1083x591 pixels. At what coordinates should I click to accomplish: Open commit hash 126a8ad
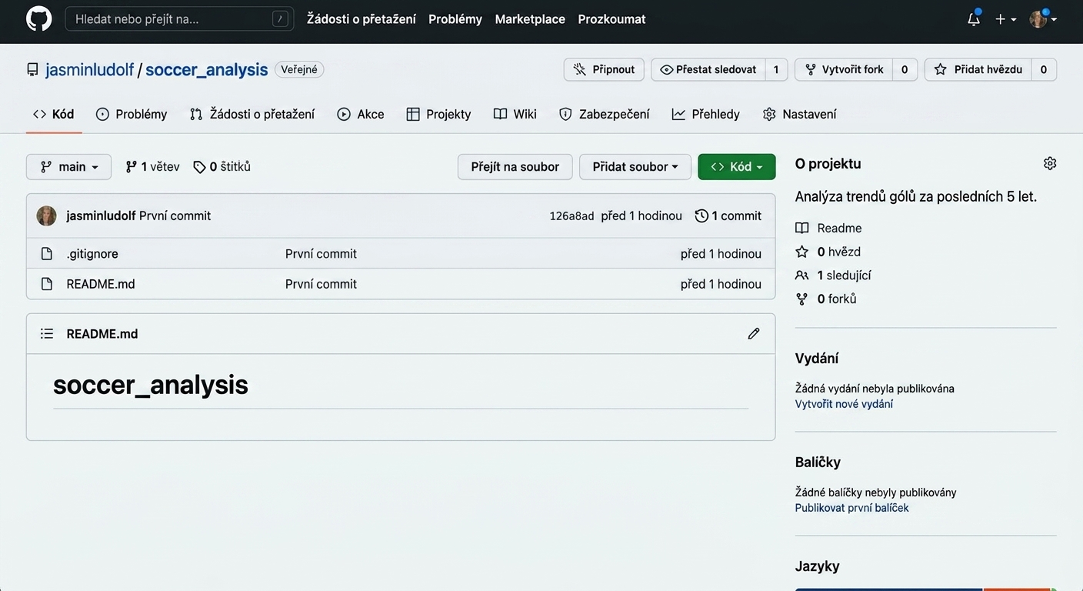click(x=571, y=216)
